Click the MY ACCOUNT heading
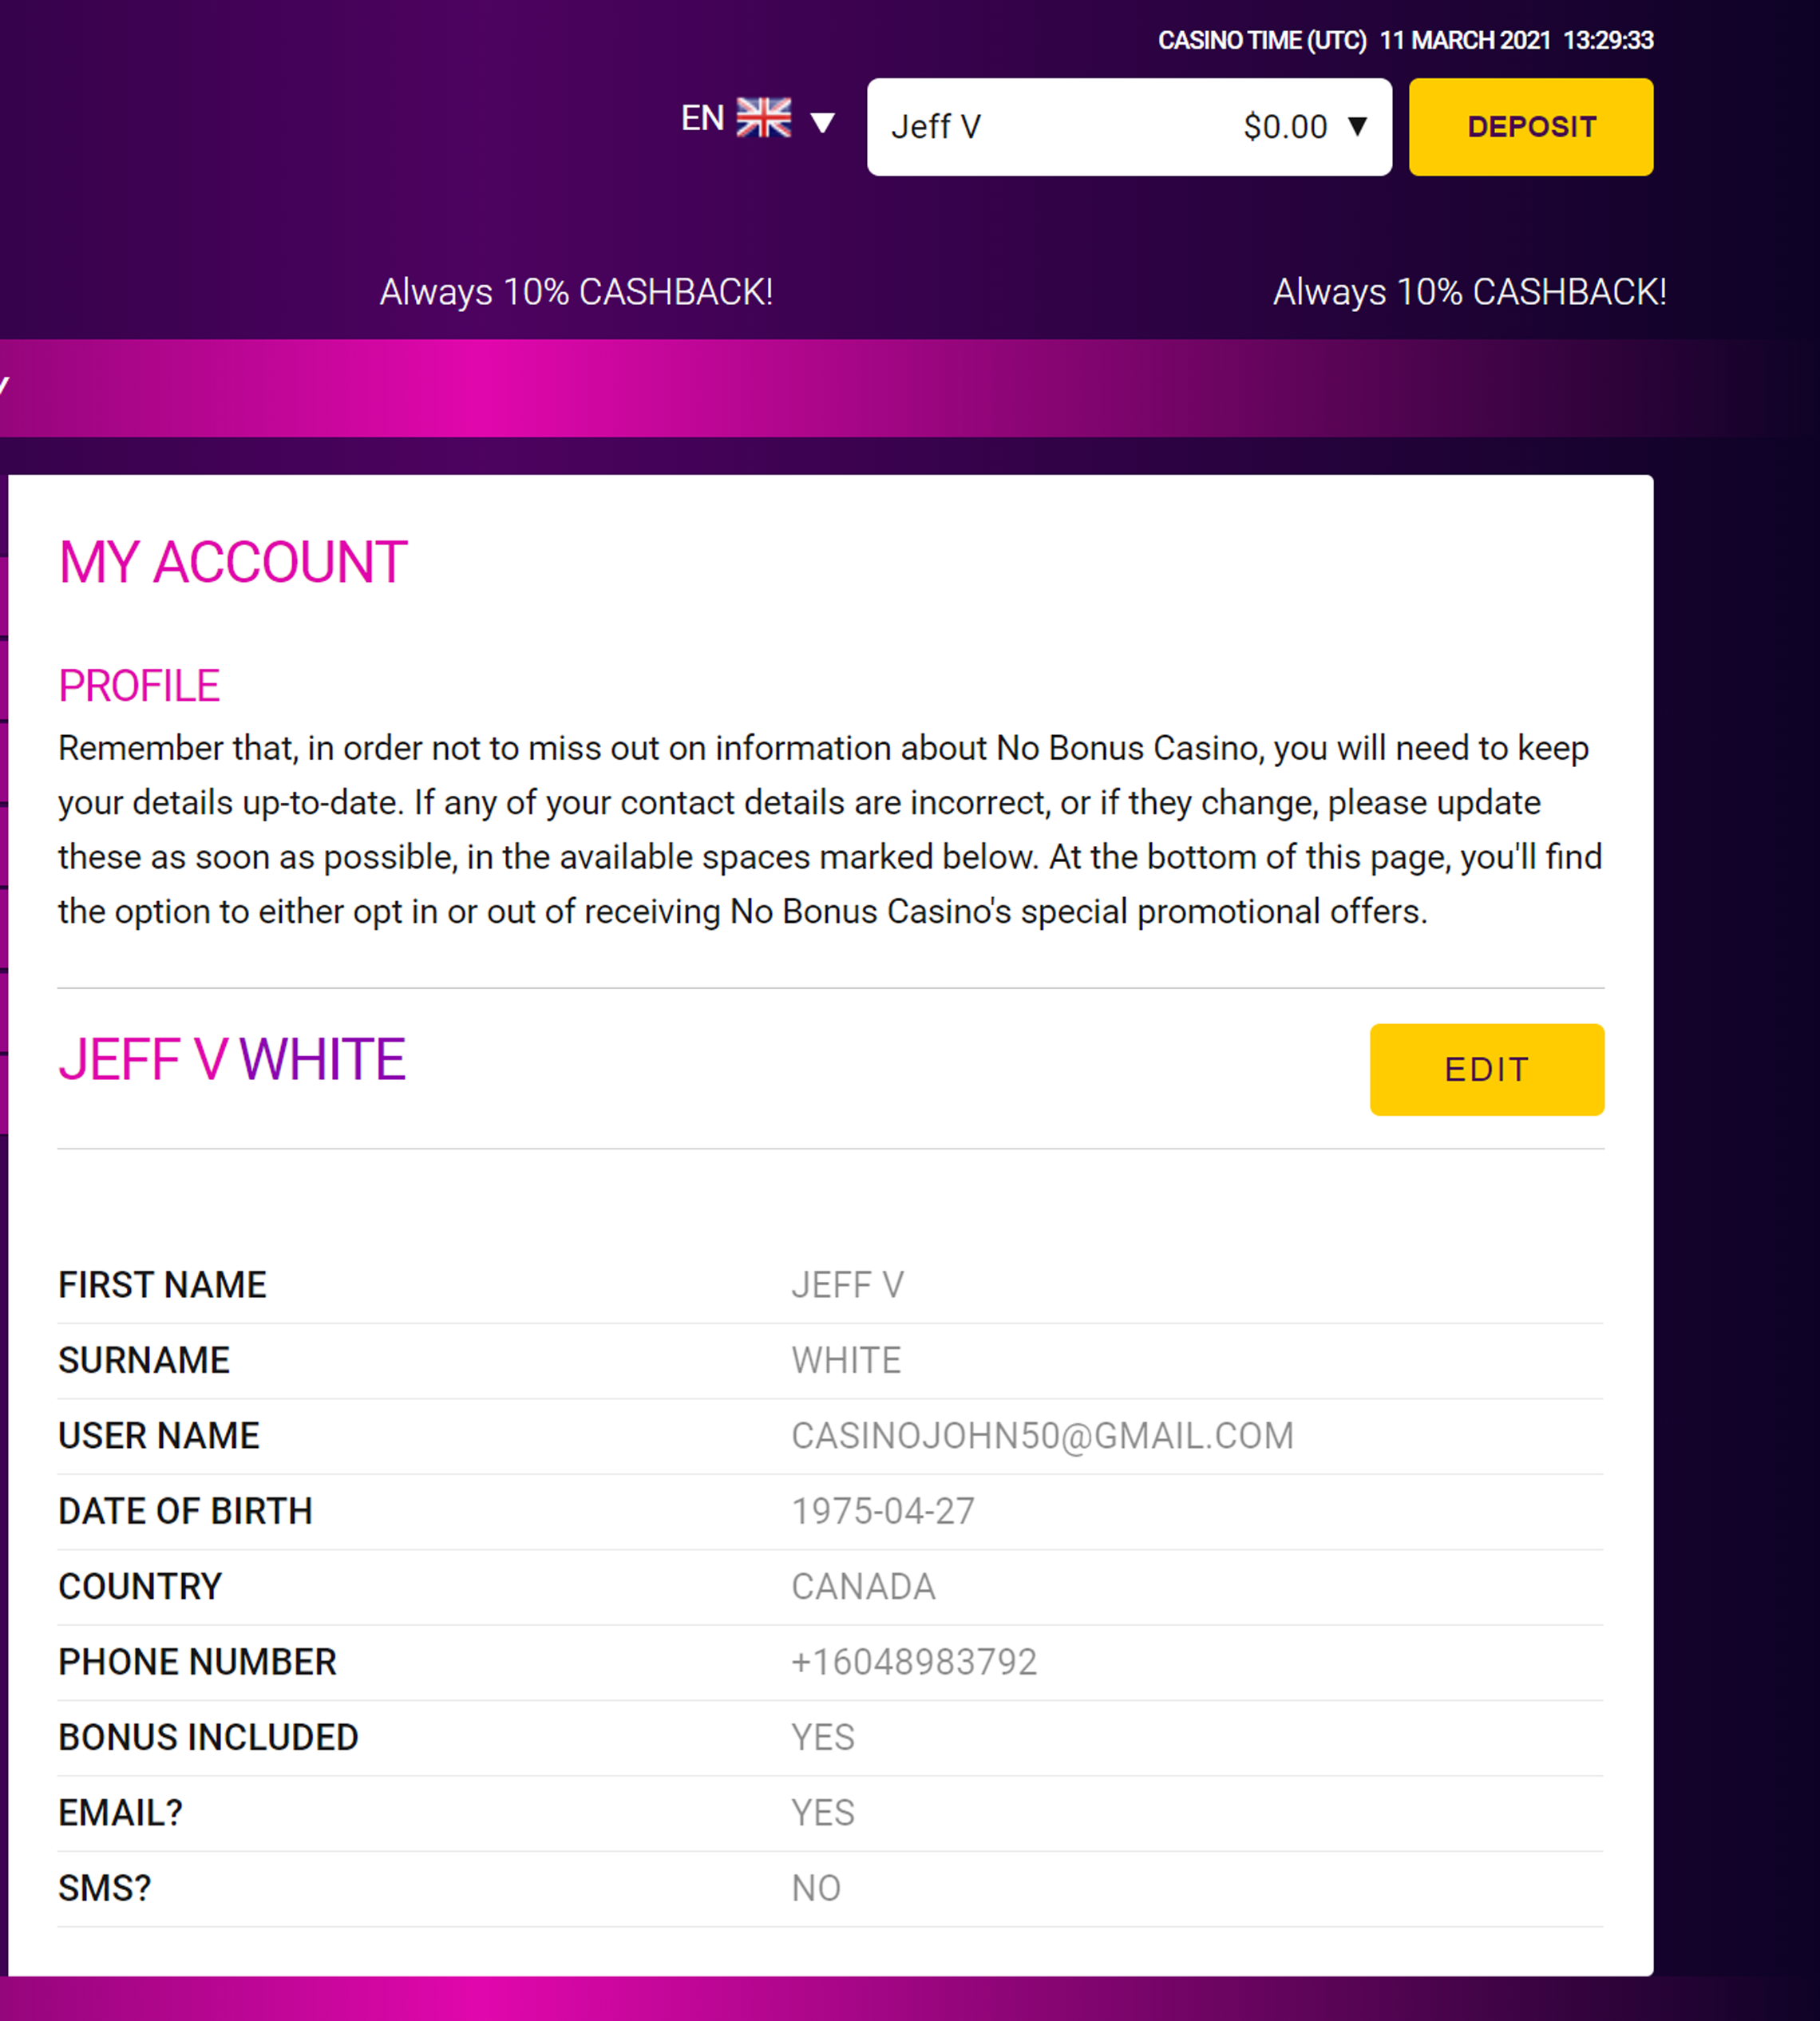 233,562
